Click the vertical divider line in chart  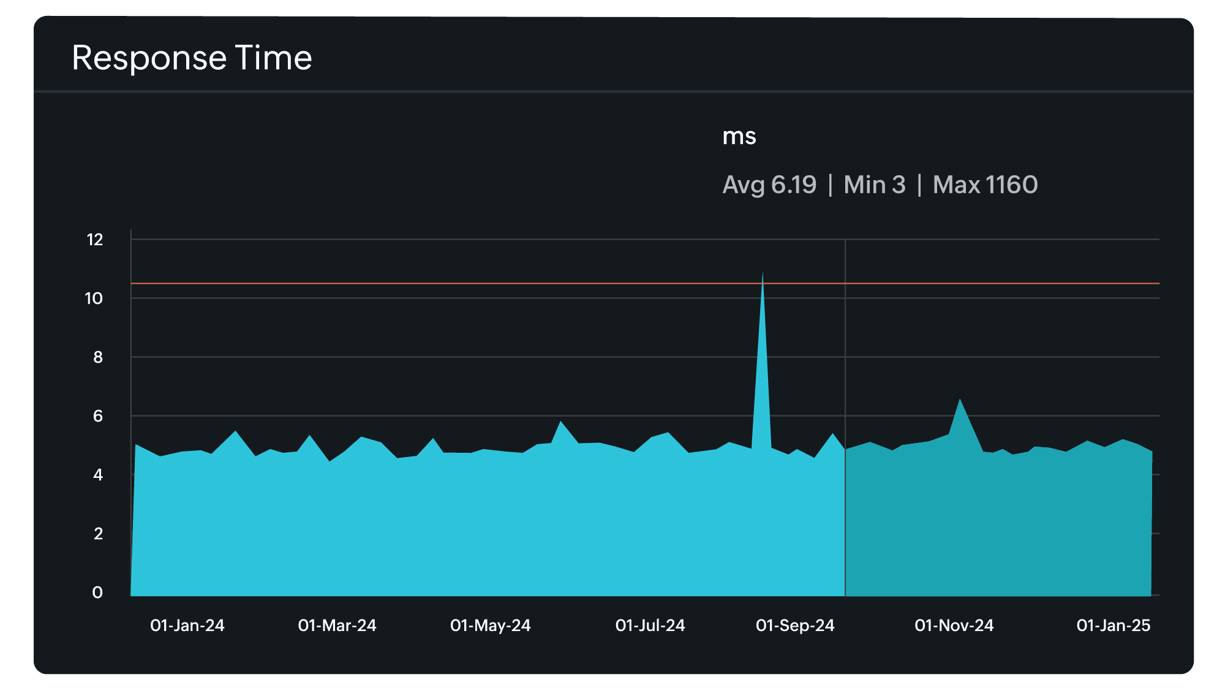[x=845, y=368]
